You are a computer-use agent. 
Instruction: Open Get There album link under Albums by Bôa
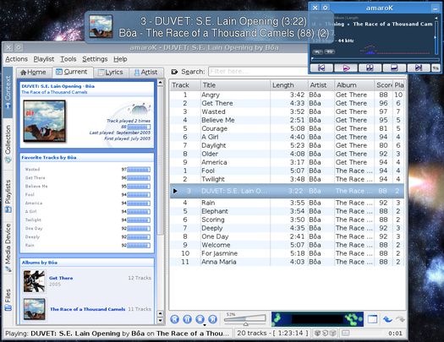tap(61, 278)
